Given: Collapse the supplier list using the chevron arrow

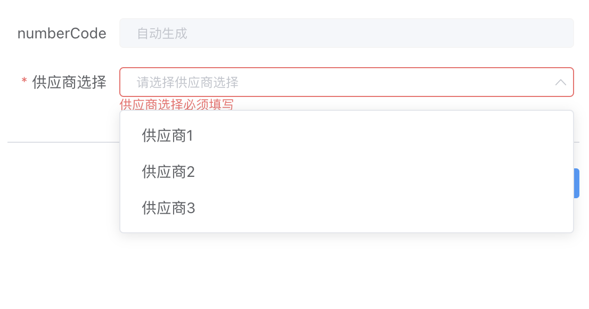Looking at the screenshot, I should click(x=560, y=83).
